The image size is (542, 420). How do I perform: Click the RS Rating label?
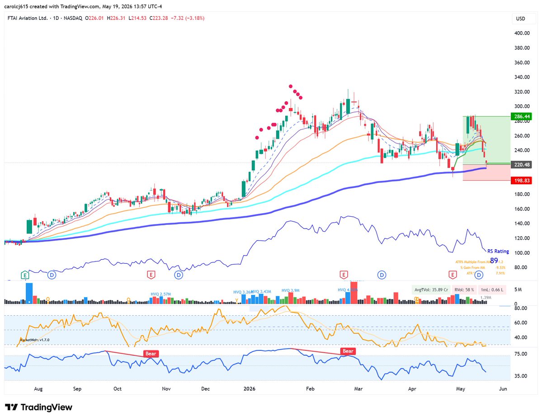pyautogui.click(x=498, y=252)
